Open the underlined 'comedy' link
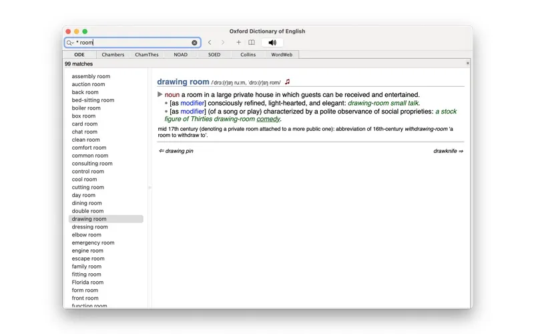The height and width of the screenshot is (334, 534). click(268, 119)
